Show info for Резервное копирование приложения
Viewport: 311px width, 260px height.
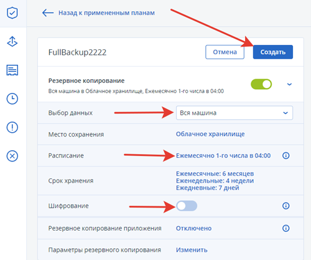pyautogui.click(x=286, y=228)
